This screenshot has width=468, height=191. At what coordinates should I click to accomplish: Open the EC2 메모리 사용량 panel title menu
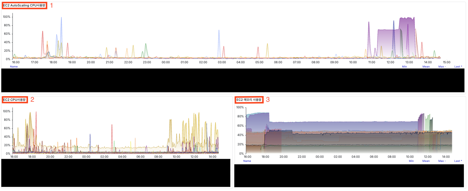(249, 100)
